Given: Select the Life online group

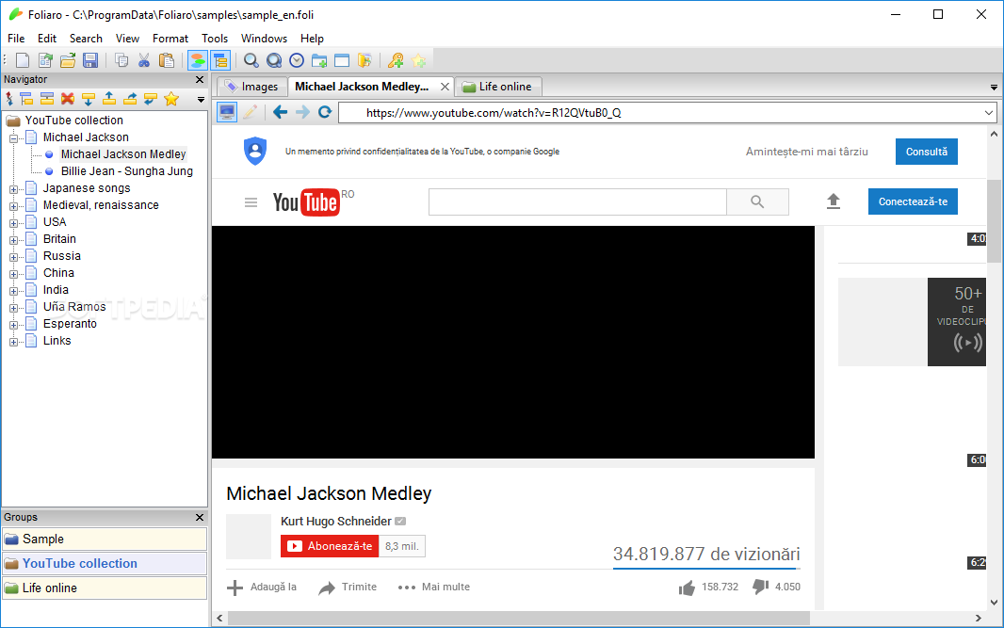Looking at the screenshot, I should 105,588.
